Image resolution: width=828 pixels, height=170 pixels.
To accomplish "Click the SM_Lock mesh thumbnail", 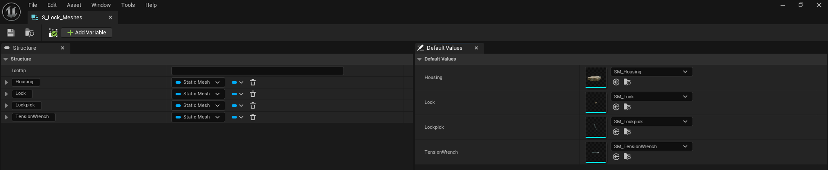I will [x=596, y=103].
